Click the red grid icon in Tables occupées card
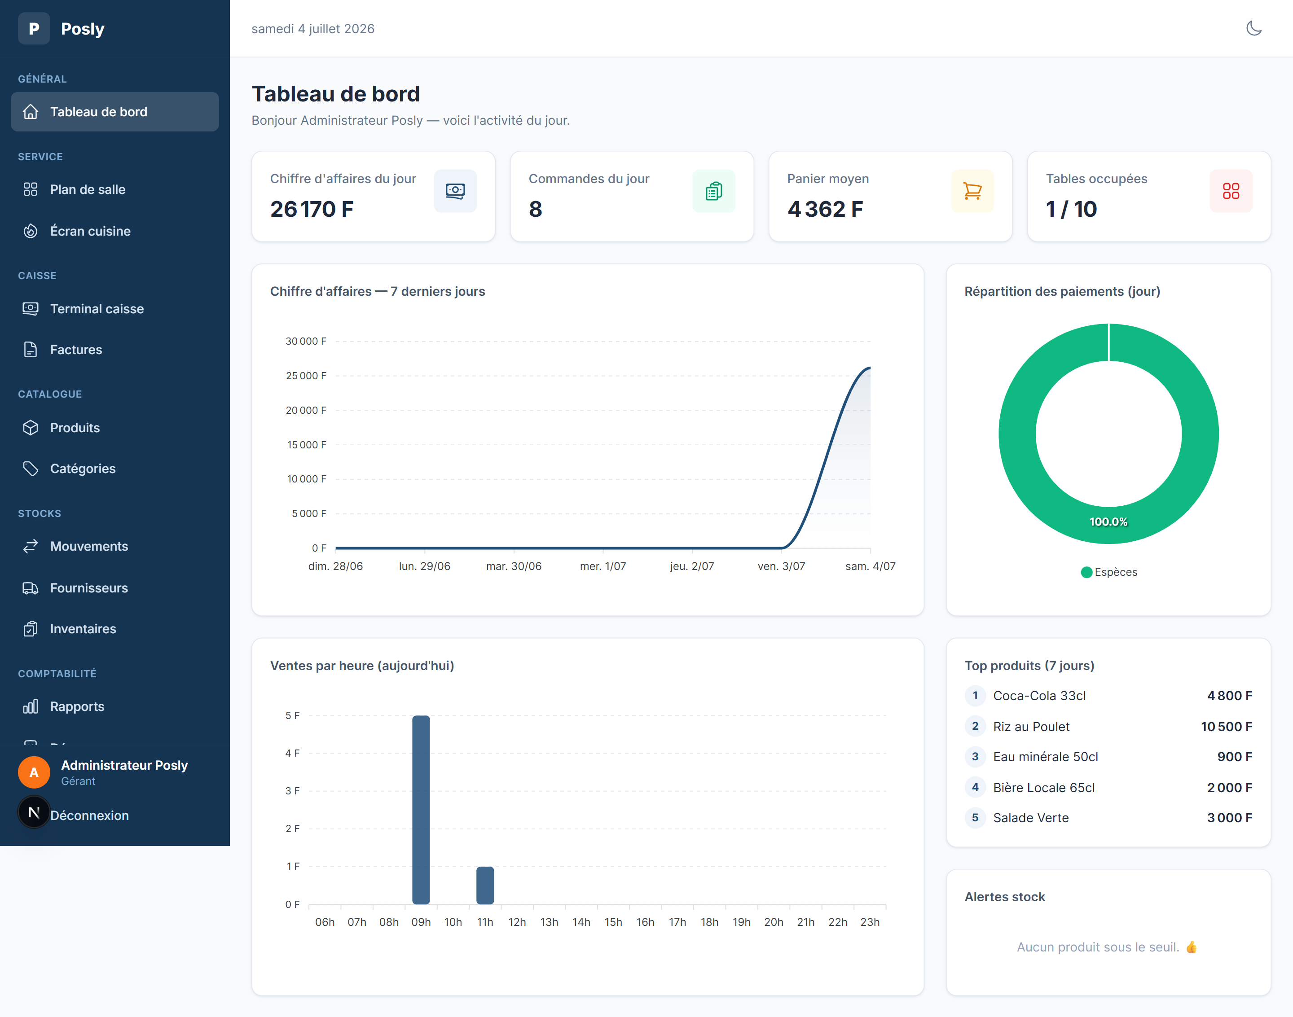Image resolution: width=1293 pixels, height=1017 pixels. tap(1231, 191)
